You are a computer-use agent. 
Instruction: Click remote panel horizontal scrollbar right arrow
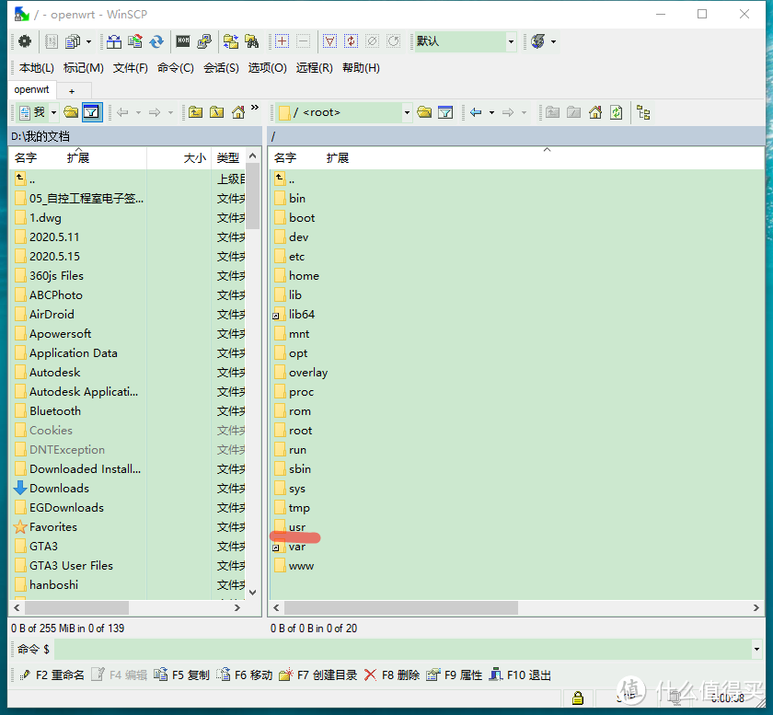tap(756, 608)
